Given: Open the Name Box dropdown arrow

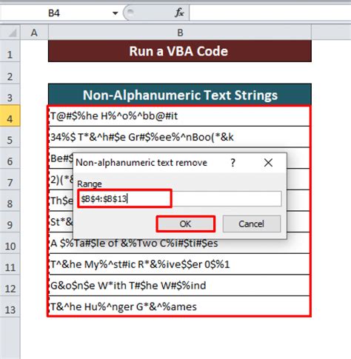Looking at the screenshot, I should click(x=115, y=13).
